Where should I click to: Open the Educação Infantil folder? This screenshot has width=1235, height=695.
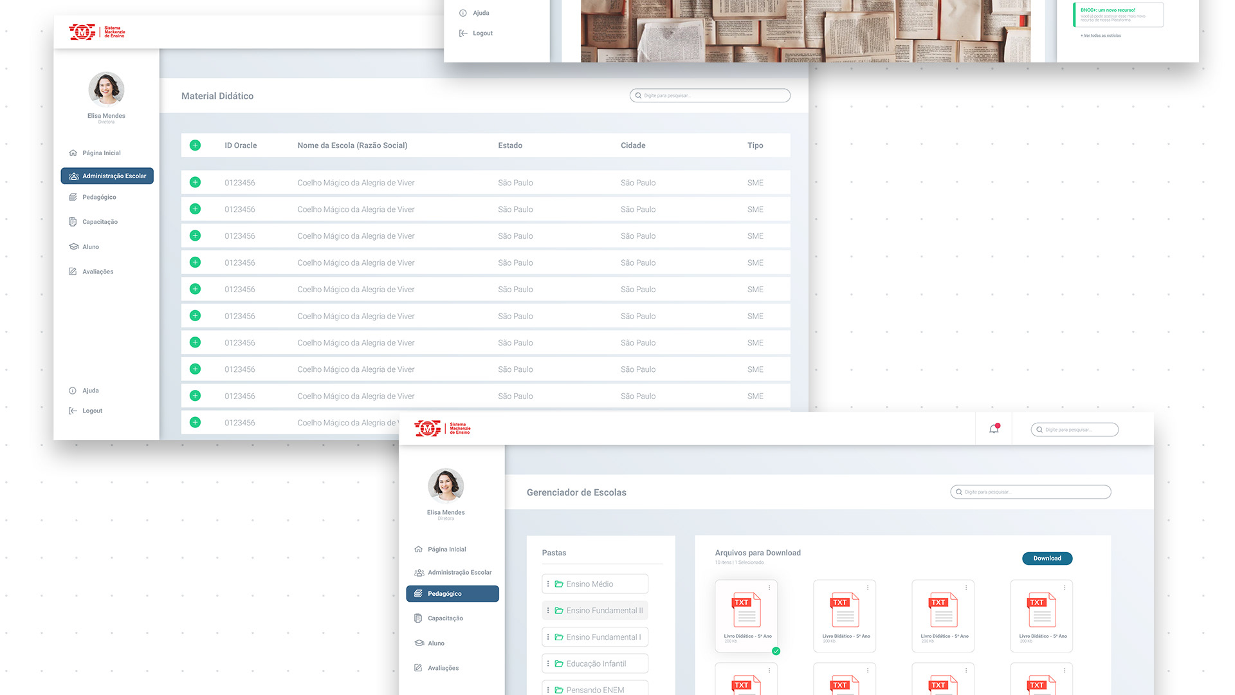(x=596, y=663)
